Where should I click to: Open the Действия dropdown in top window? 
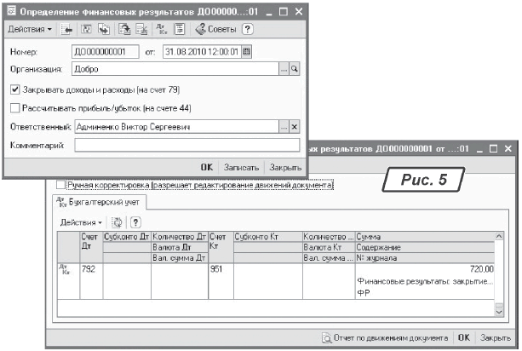(x=30, y=29)
